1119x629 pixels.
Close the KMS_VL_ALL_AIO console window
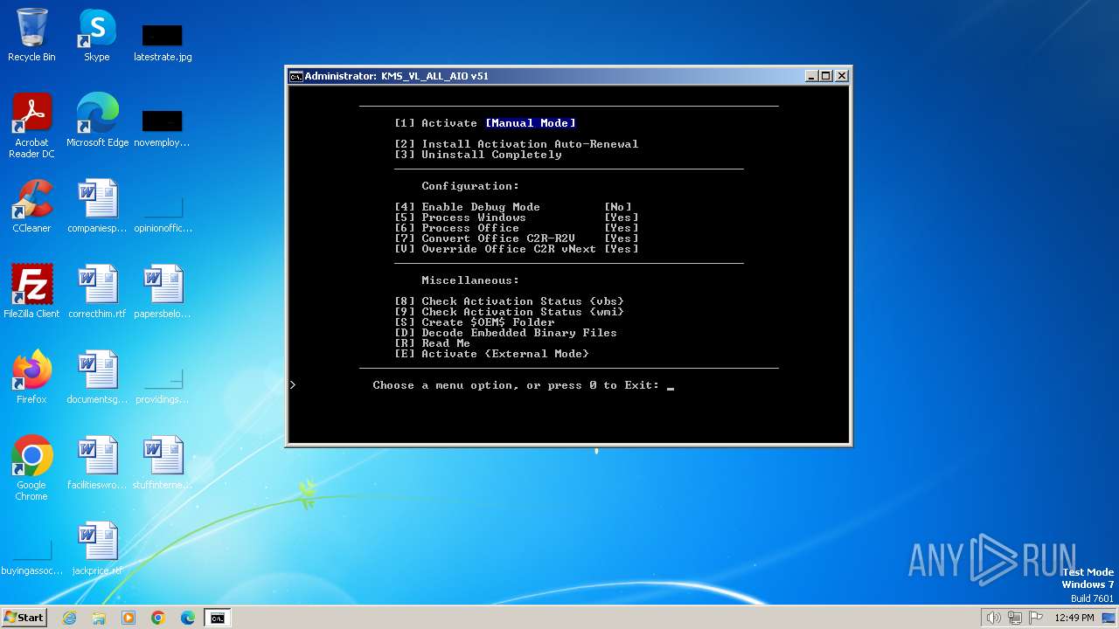point(842,76)
